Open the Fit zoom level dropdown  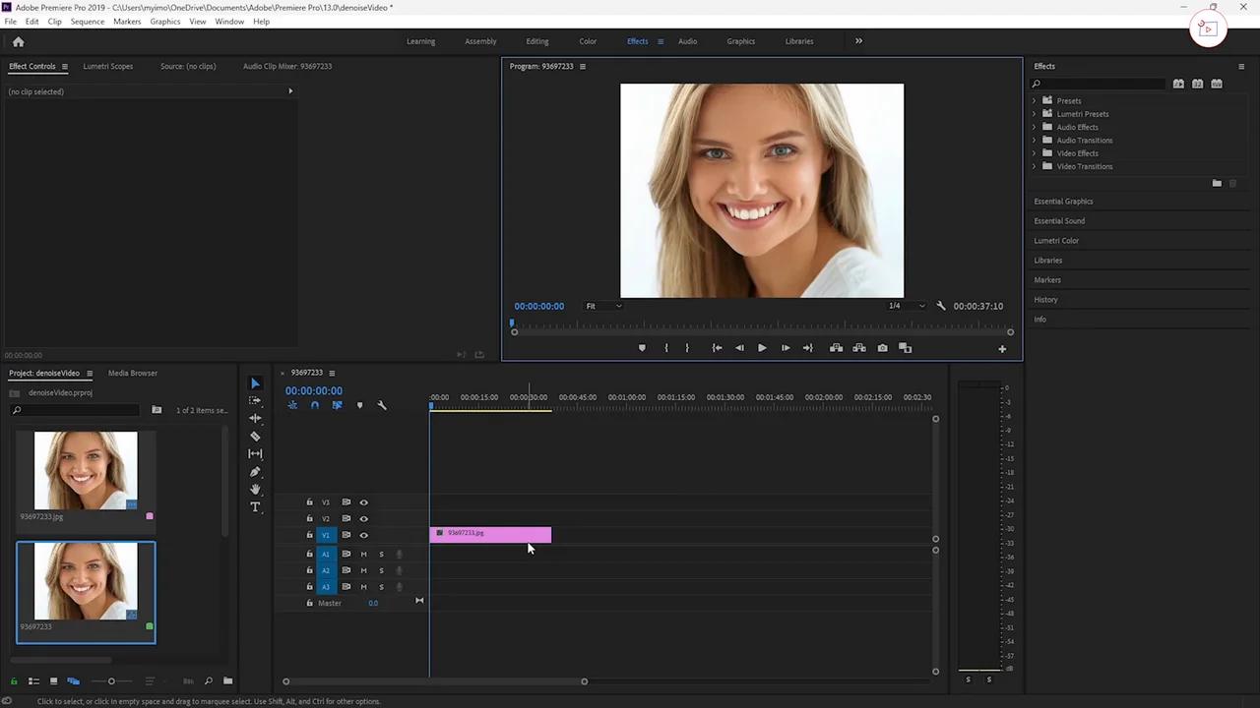[x=603, y=306]
